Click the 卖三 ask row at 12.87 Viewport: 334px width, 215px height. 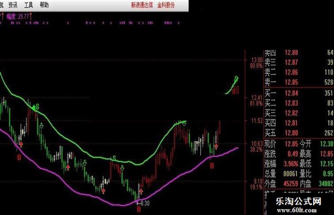coord(299,62)
